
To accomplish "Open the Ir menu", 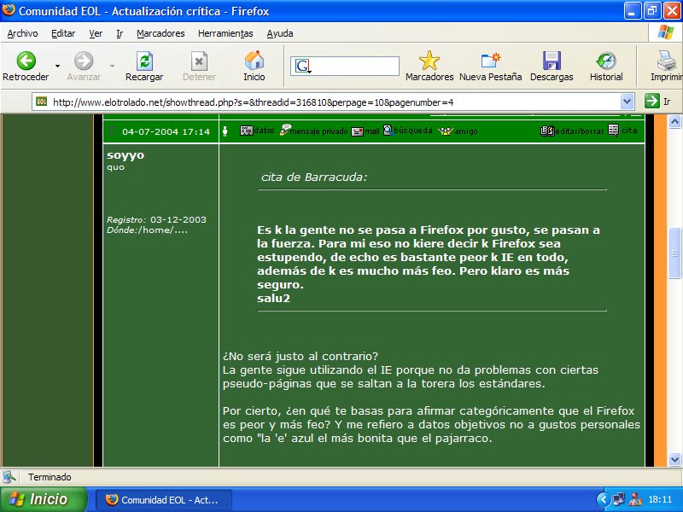I will point(120,33).
